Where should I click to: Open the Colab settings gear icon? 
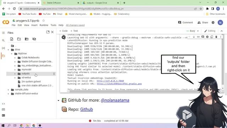point(213,22)
